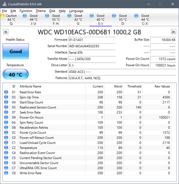179x184 pixels.
Task: Click status icon for Seek Error Rate
Action: tap(6, 112)
